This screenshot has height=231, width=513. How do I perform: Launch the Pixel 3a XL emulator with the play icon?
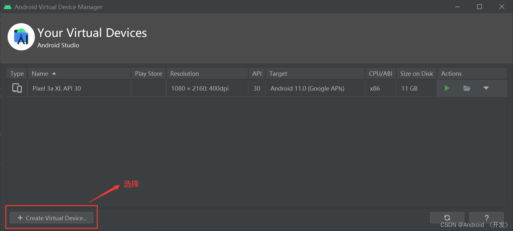[x=447, y=88]
